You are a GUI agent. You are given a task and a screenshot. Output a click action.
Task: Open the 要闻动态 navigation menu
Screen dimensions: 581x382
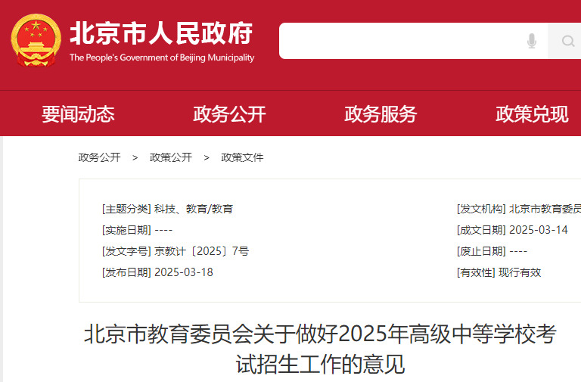tap(78, 114)
